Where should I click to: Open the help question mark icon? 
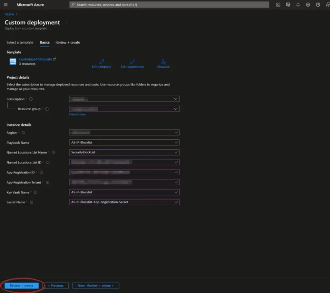pyautogui.click(x=318, y=5)
